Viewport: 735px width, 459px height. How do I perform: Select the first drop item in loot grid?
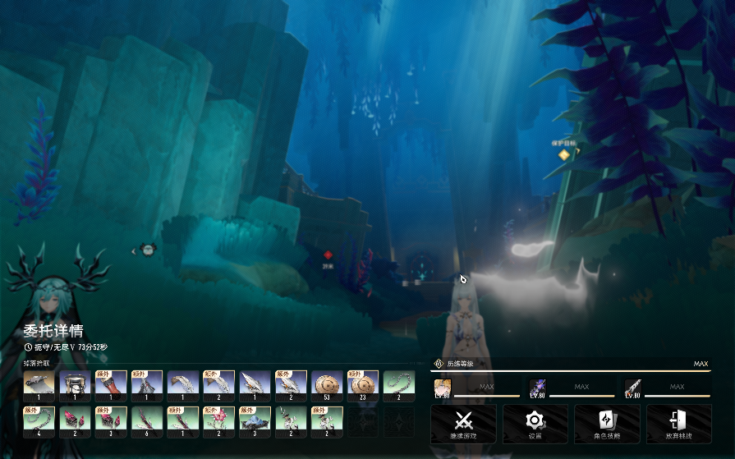(x=39, y=385)
